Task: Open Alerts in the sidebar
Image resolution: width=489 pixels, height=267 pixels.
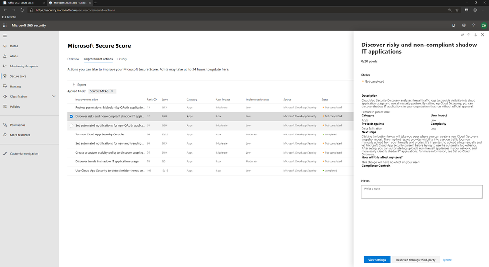Action: (x=14, y=56)
